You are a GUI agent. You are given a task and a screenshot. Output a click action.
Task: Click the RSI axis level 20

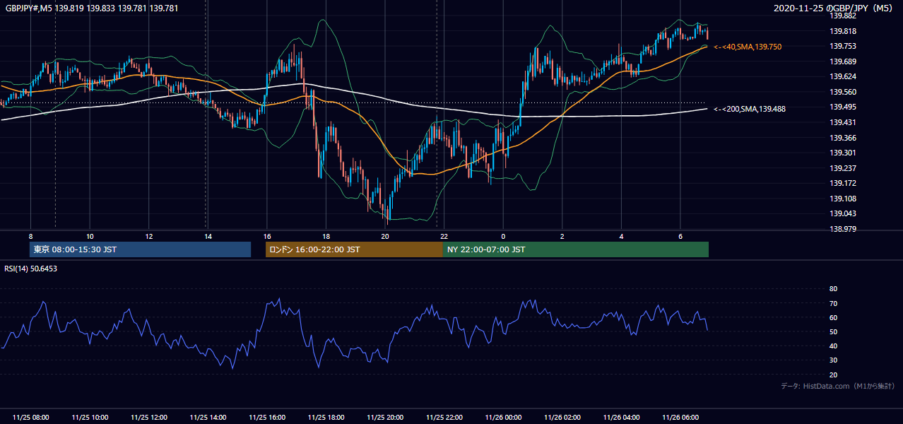coord(833,375)
